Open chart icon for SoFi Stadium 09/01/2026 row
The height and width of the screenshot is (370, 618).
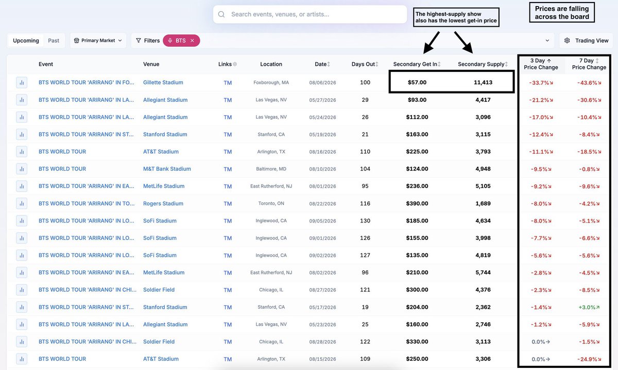[22, 238]
